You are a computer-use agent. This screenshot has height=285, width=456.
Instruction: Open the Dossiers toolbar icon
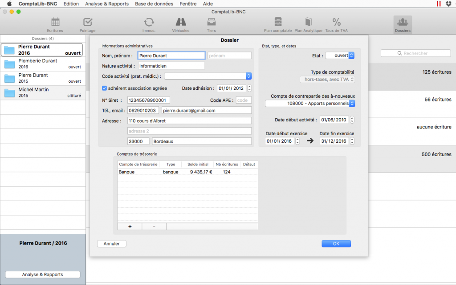click(403, 24)
